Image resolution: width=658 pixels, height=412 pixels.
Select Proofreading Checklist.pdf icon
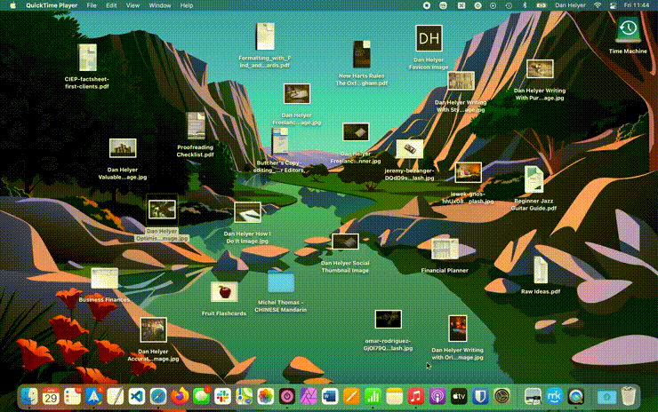[x=196, y=126]
